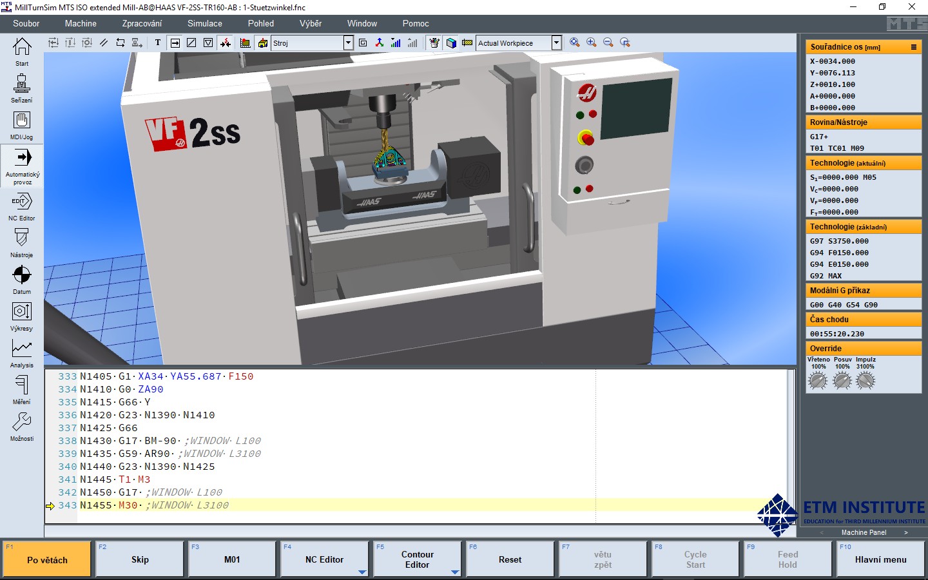Open the Výběr menu
The image size is (928, 580).
coord(311,23)
